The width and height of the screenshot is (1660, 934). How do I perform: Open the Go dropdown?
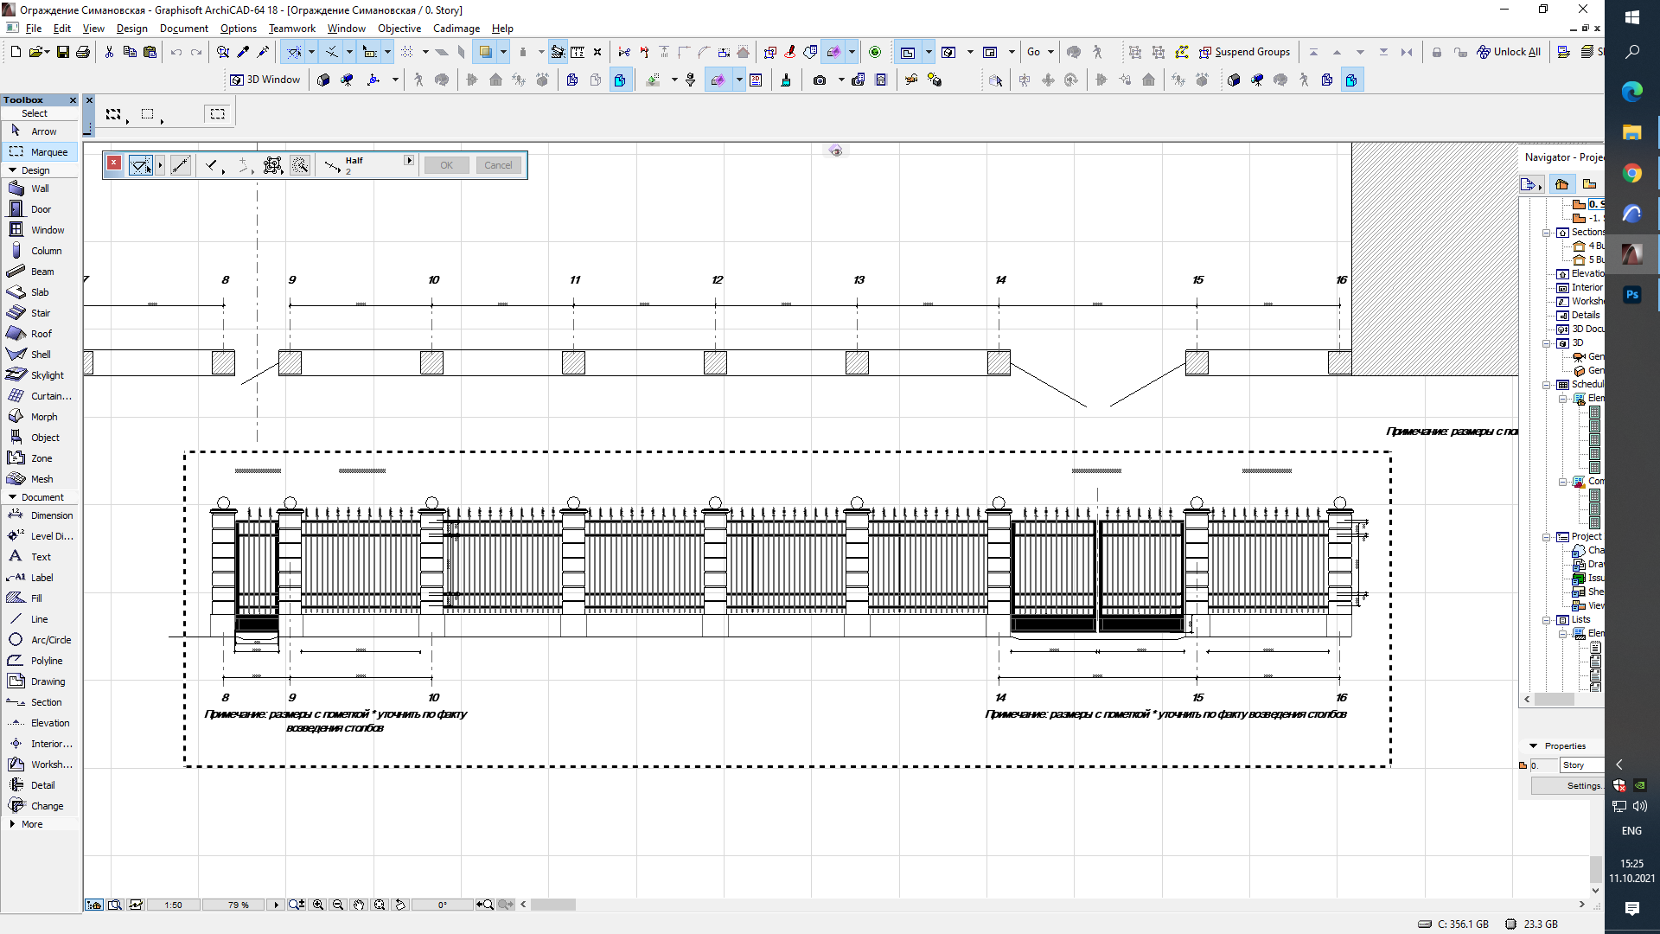1040,52
